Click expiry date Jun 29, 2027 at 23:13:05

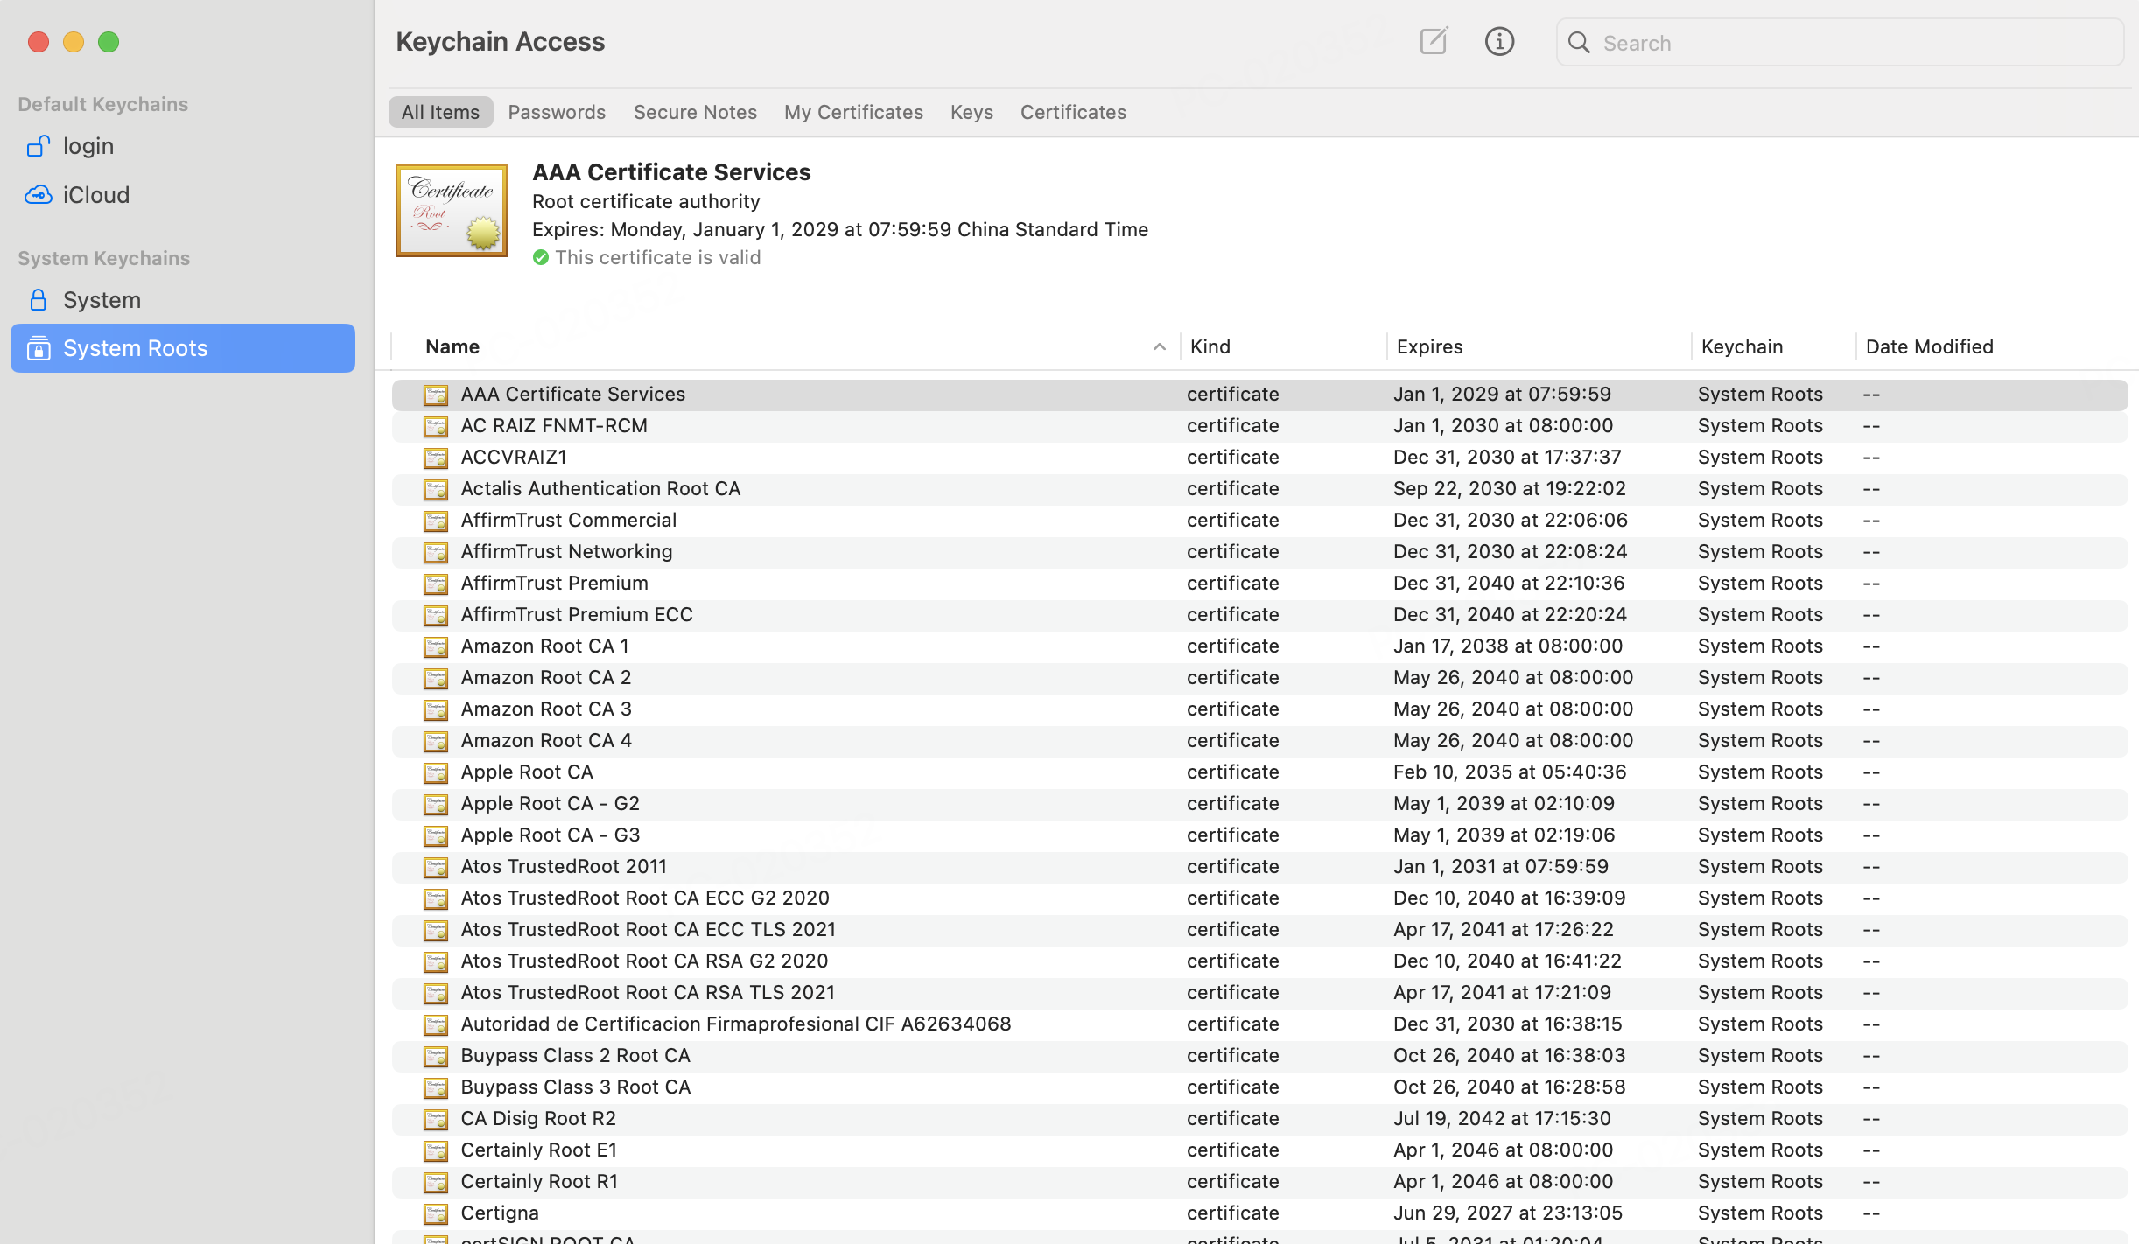pos(1508,1213)
